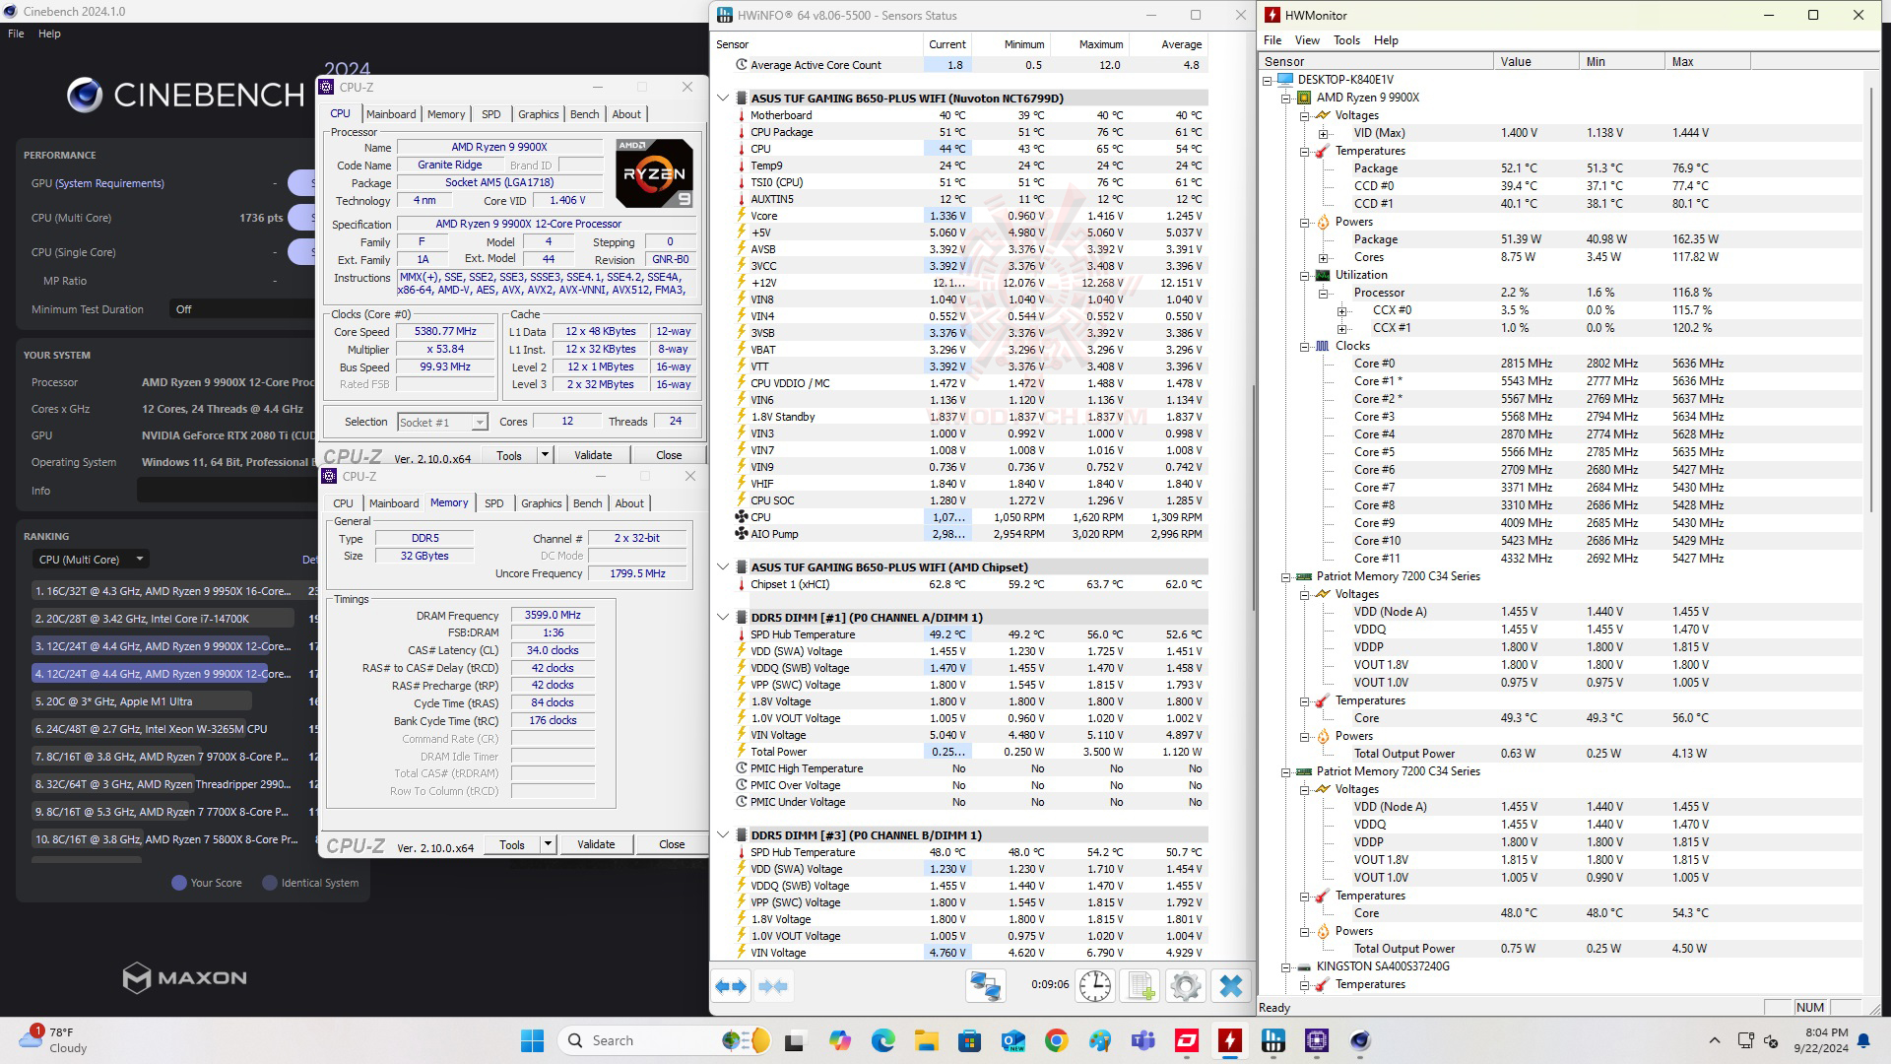Open the Tools dropdown arrow in the CPU-Z Memory window
Image resolution: width=1891 pixels, height=1064 pixels.
548,844
